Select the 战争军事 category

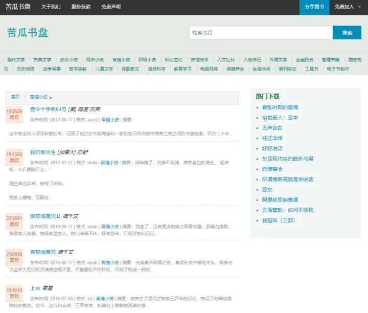52,69
